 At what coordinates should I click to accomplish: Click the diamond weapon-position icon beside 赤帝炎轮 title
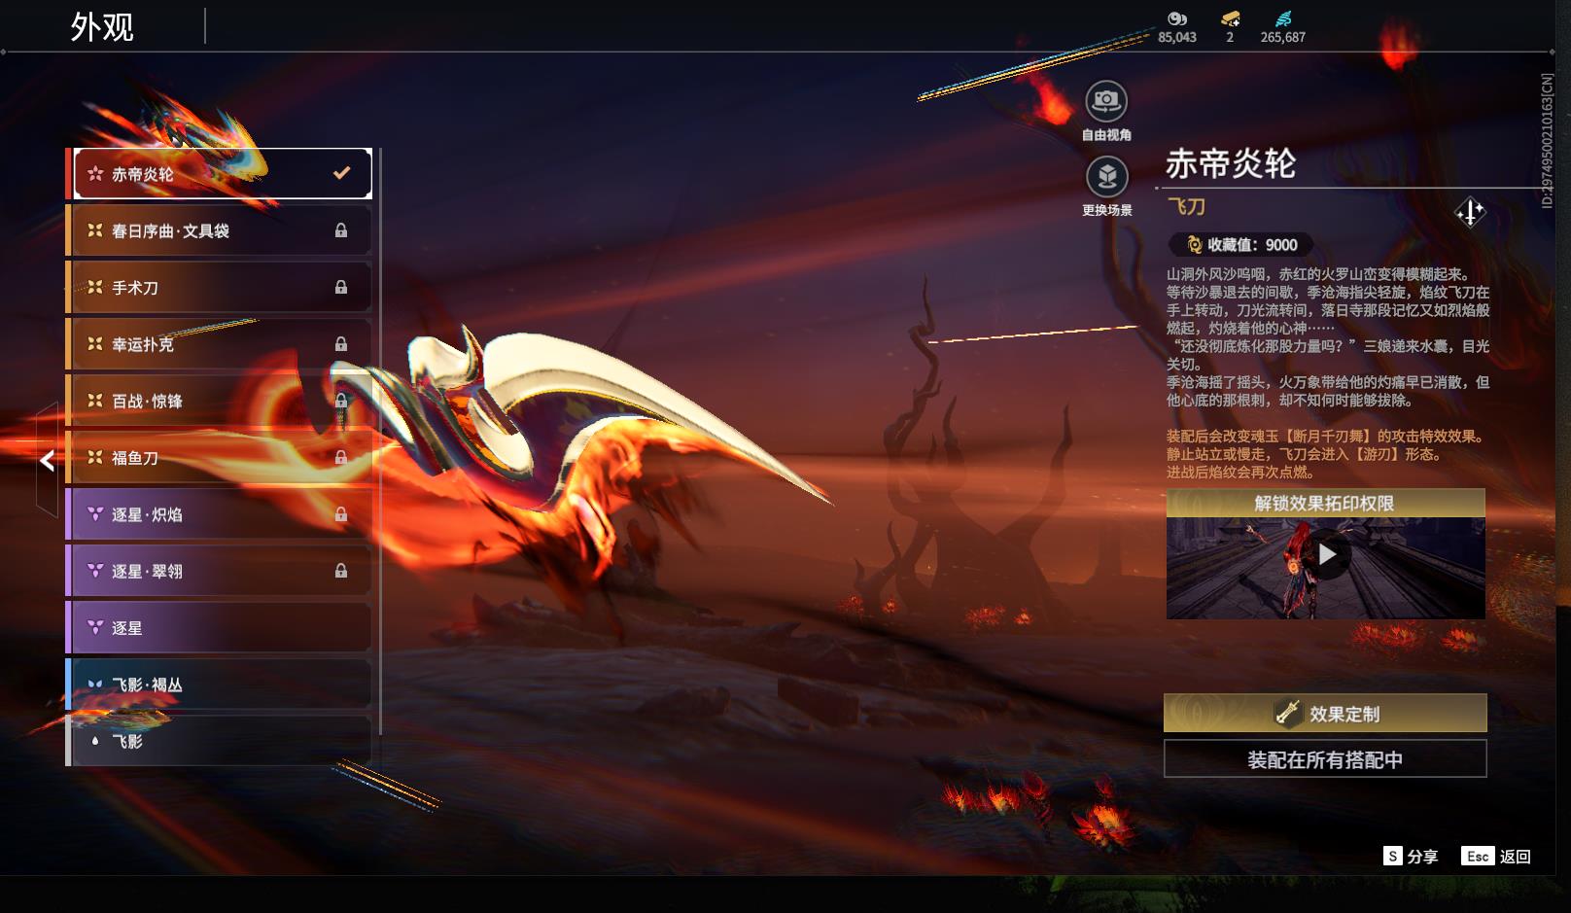pyautogui.click(x=1471, y=210)
